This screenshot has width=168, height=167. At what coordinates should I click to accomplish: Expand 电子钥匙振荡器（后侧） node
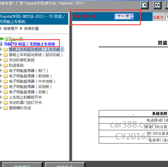(x=1, y=92)
